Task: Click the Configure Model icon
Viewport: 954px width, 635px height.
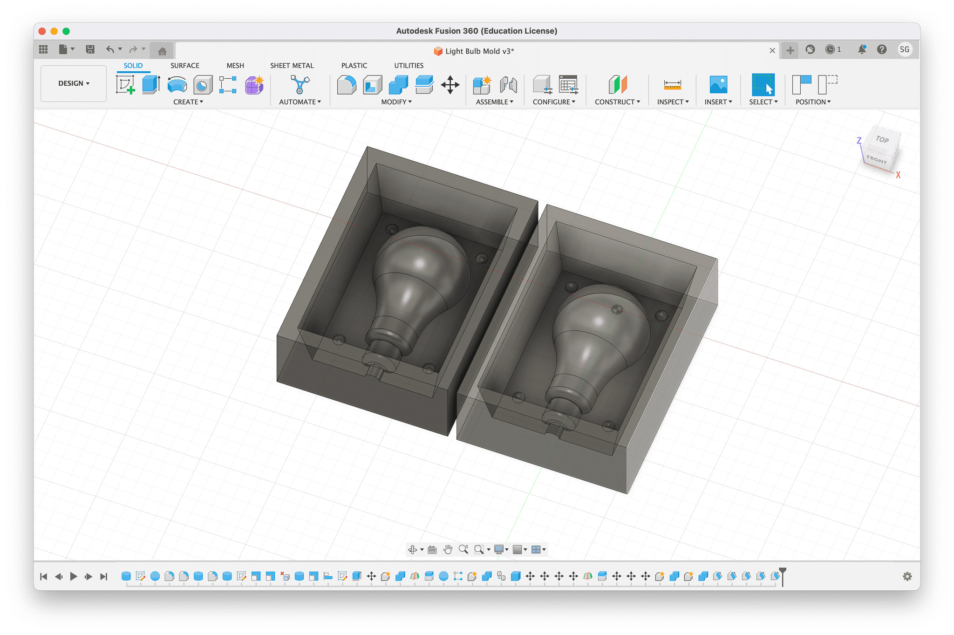Action: (543, 85)
